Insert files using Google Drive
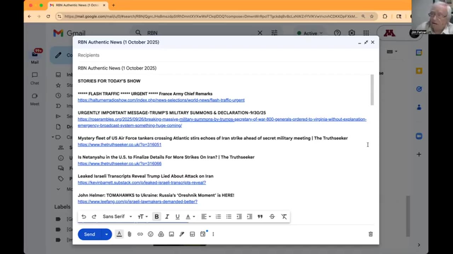The image size is (453, 254). point(161,234)
